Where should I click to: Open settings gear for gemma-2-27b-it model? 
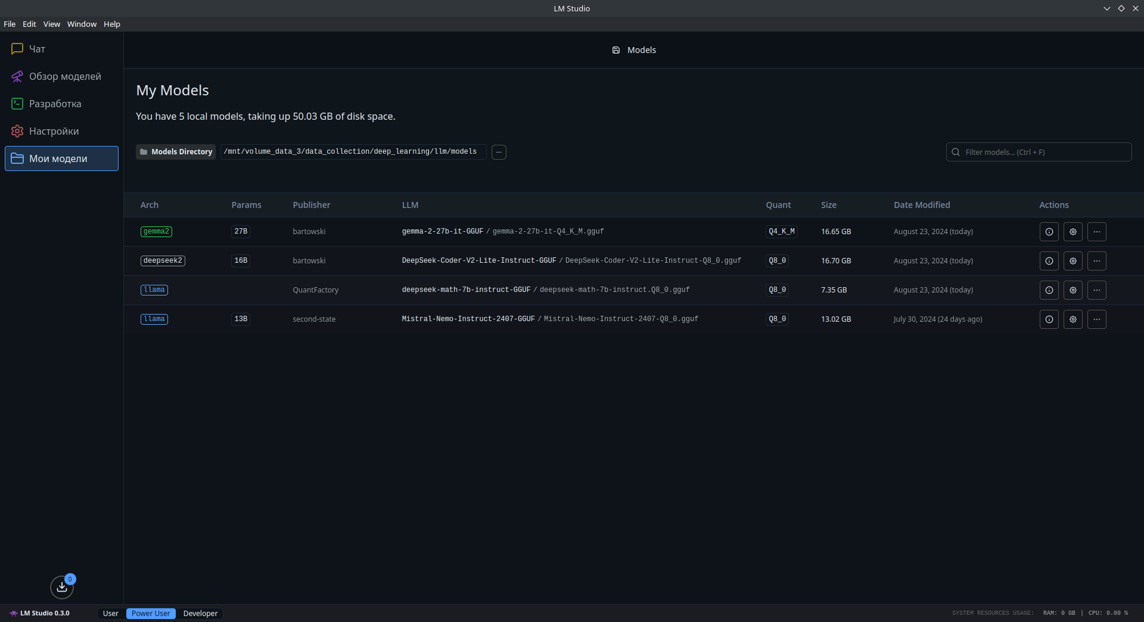click(x=1072, y=232)
